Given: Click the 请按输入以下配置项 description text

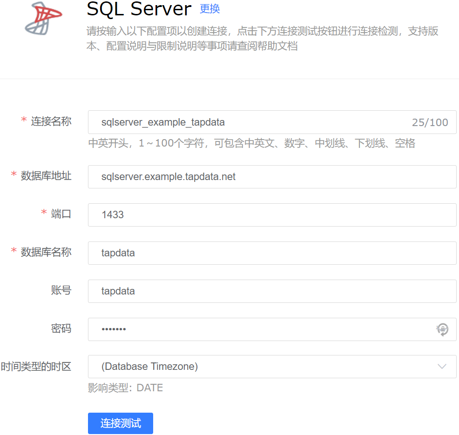Looking at the screenshot, I should point(262,38).
